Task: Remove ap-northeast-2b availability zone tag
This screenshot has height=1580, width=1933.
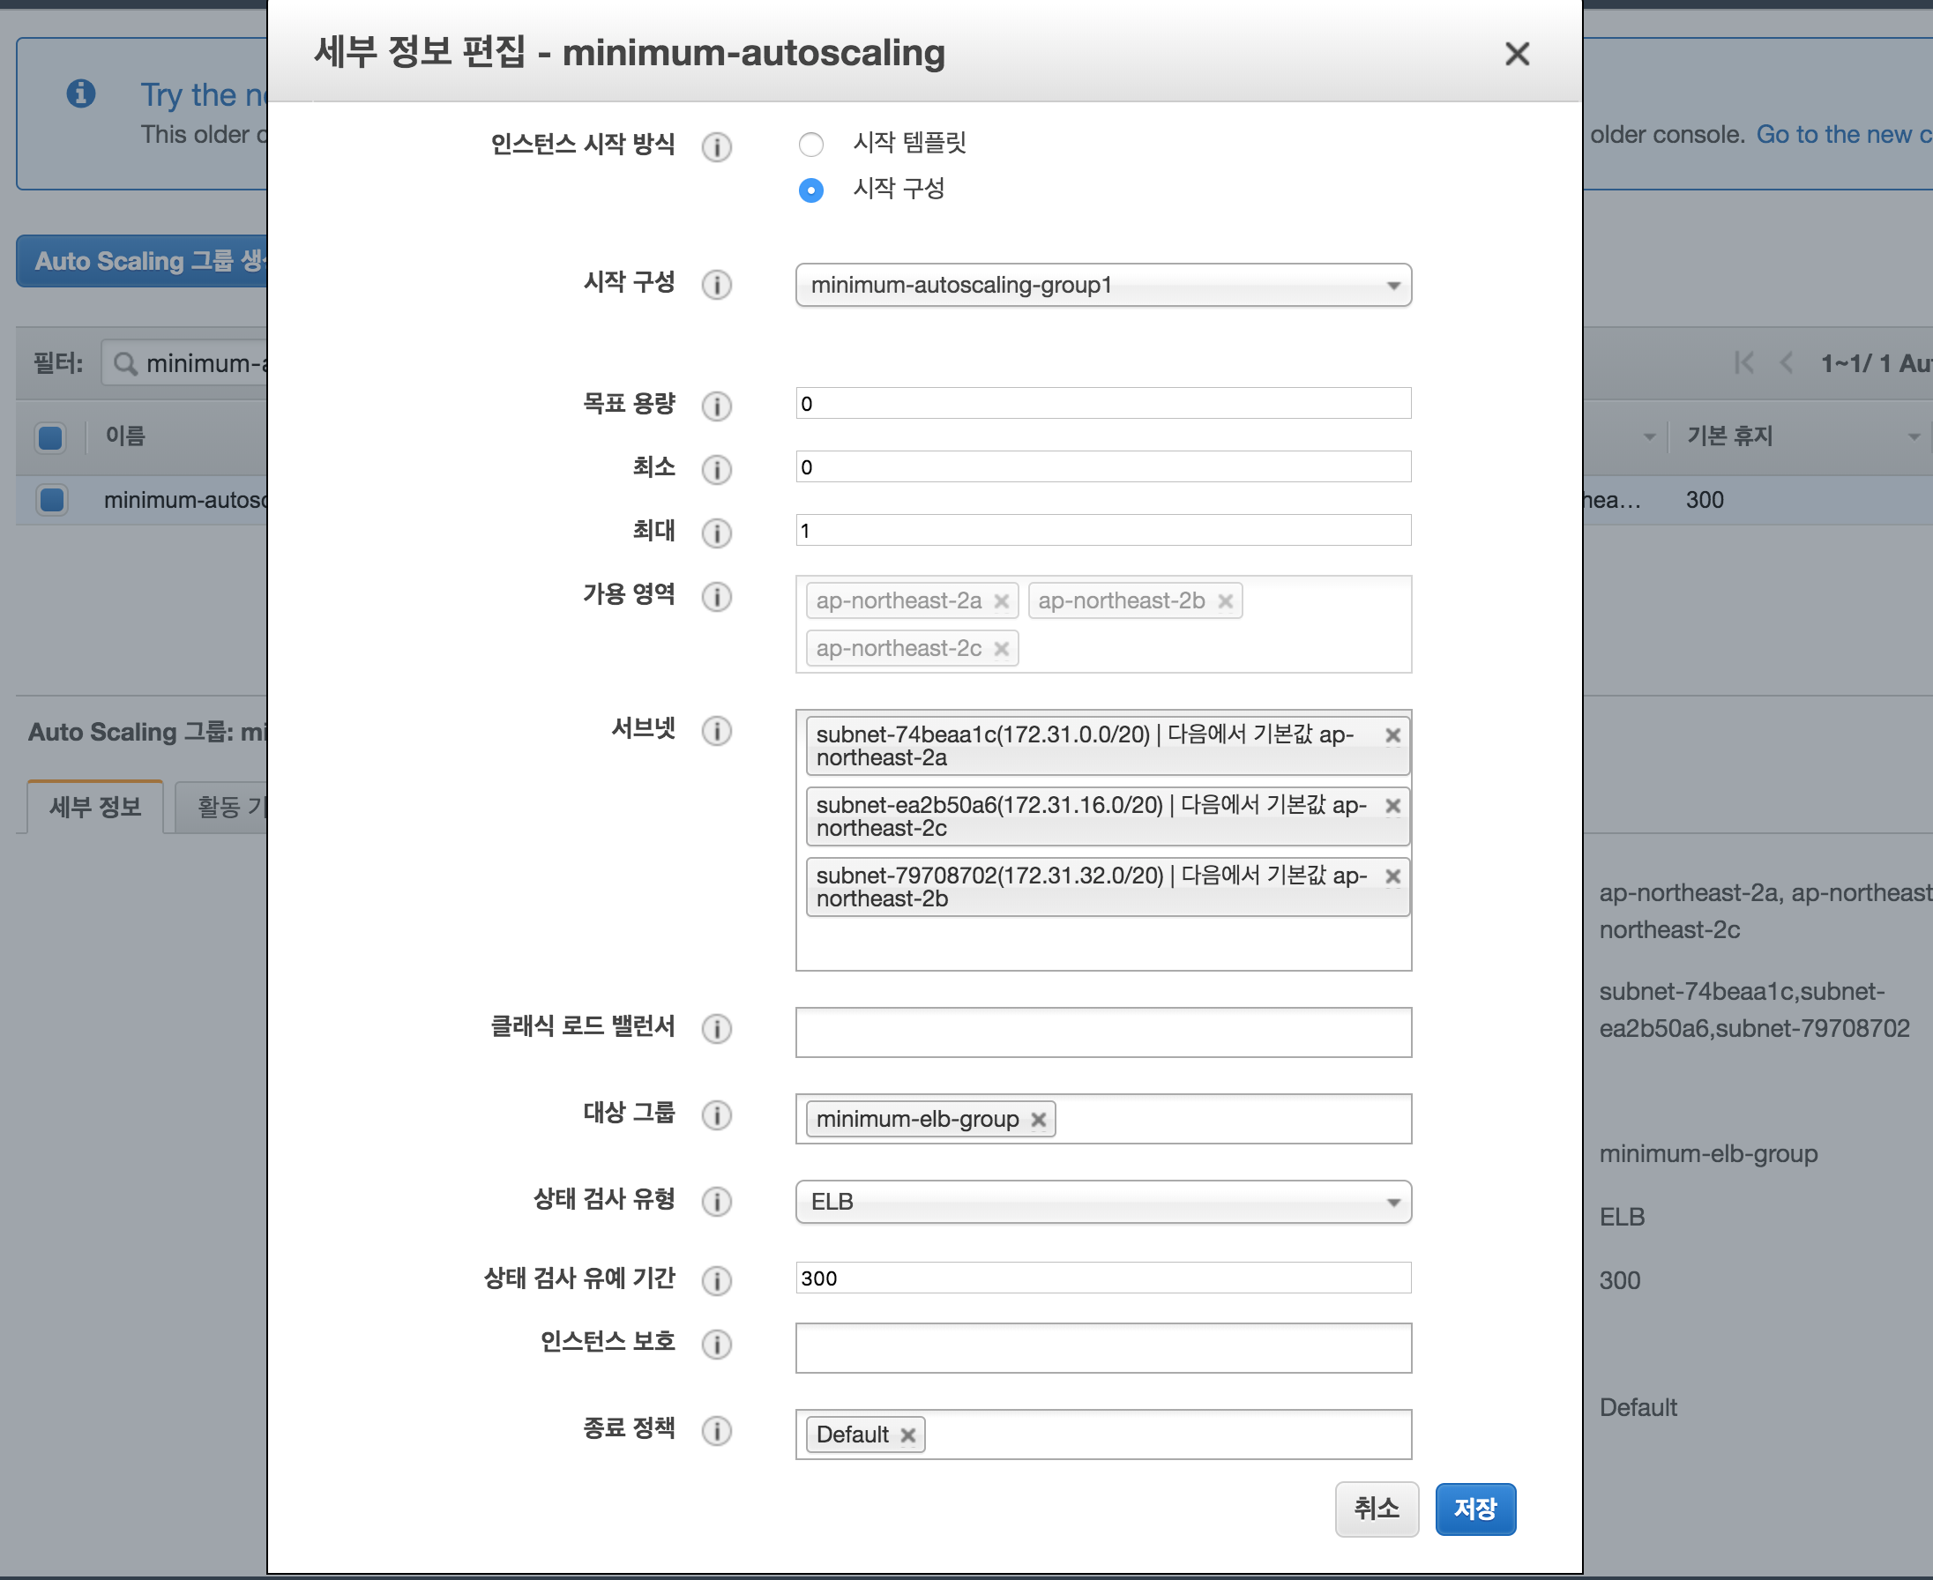Action: (x=1225, y=600)
